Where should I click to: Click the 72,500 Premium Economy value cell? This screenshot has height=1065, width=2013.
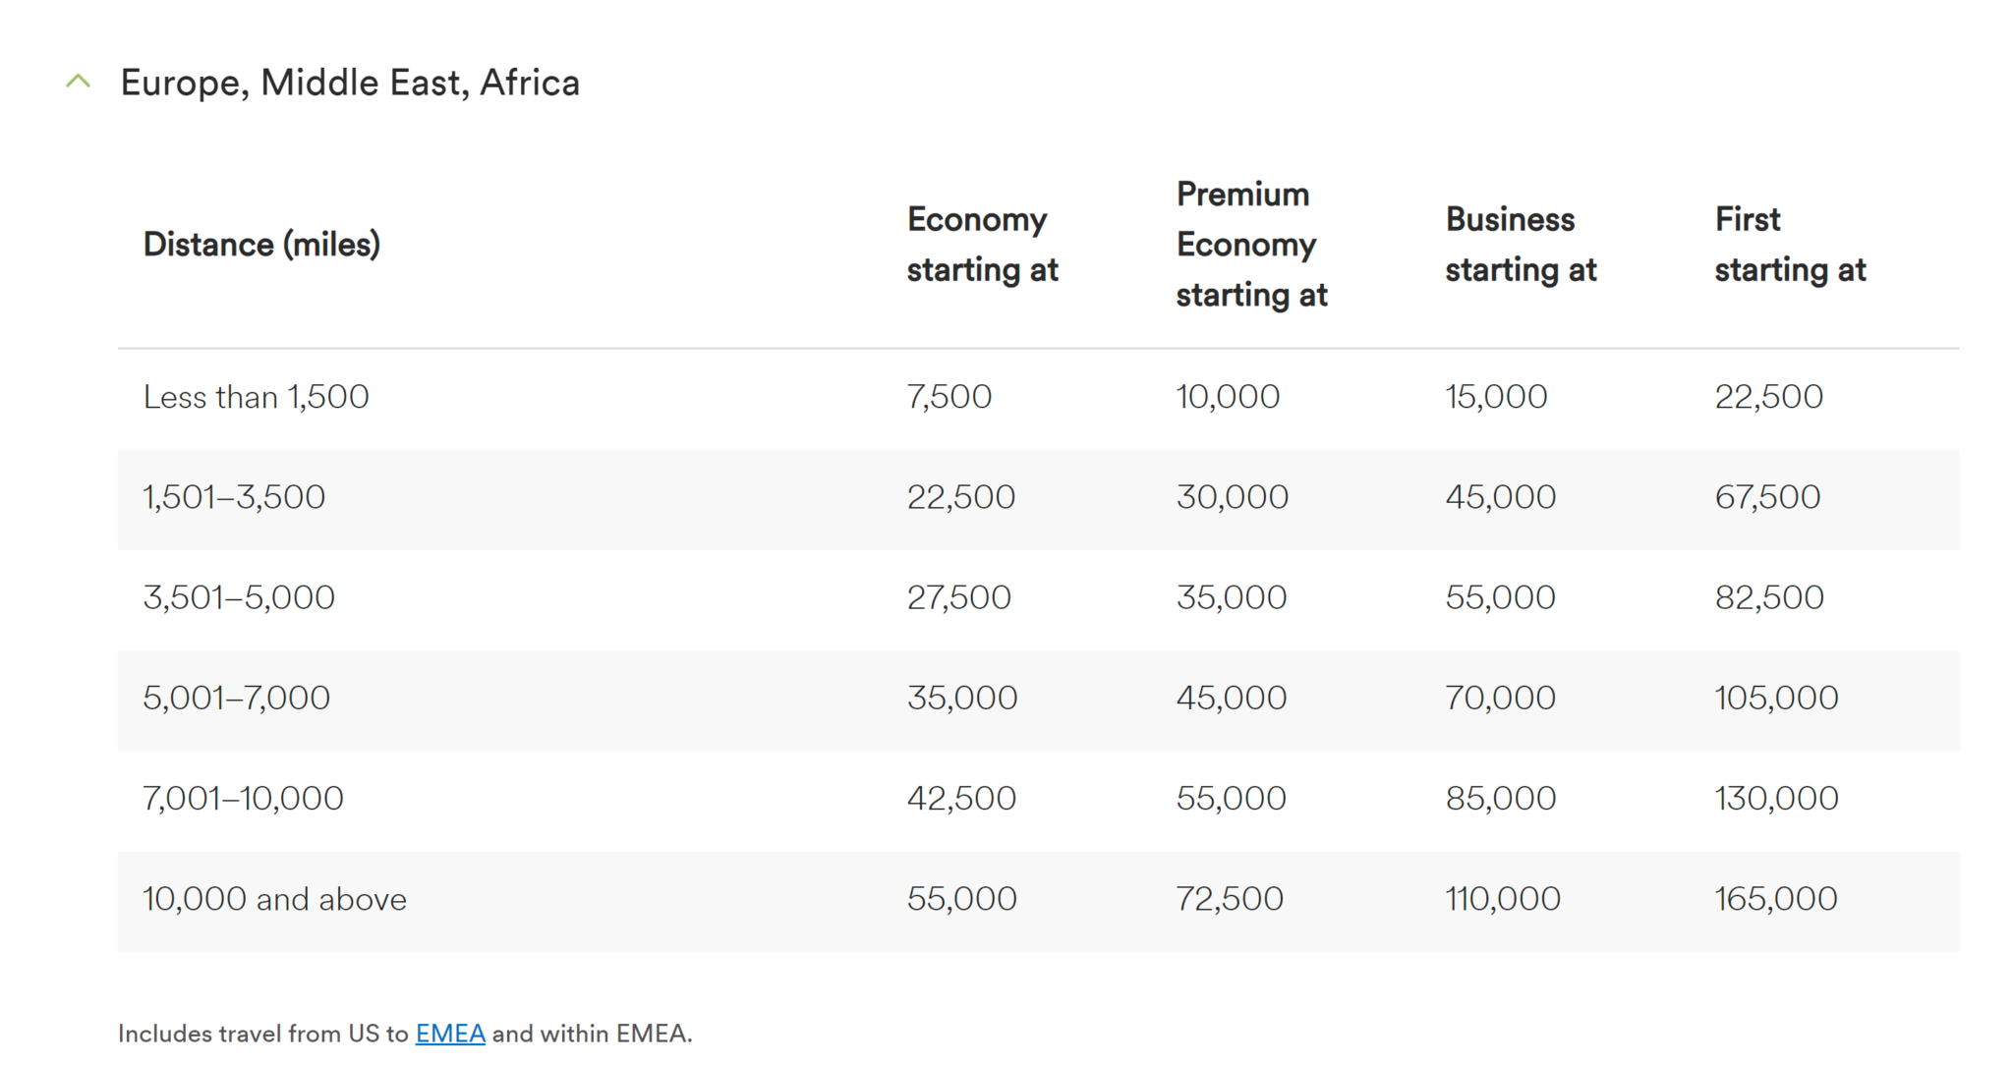pyautogui.click(x=1230, y=899)
